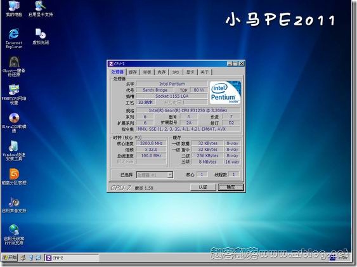The height and width of the screenshot is (267, 357).
Task: Click the 倍频 x 32.0 value
Action: click(x=151, y=150)
